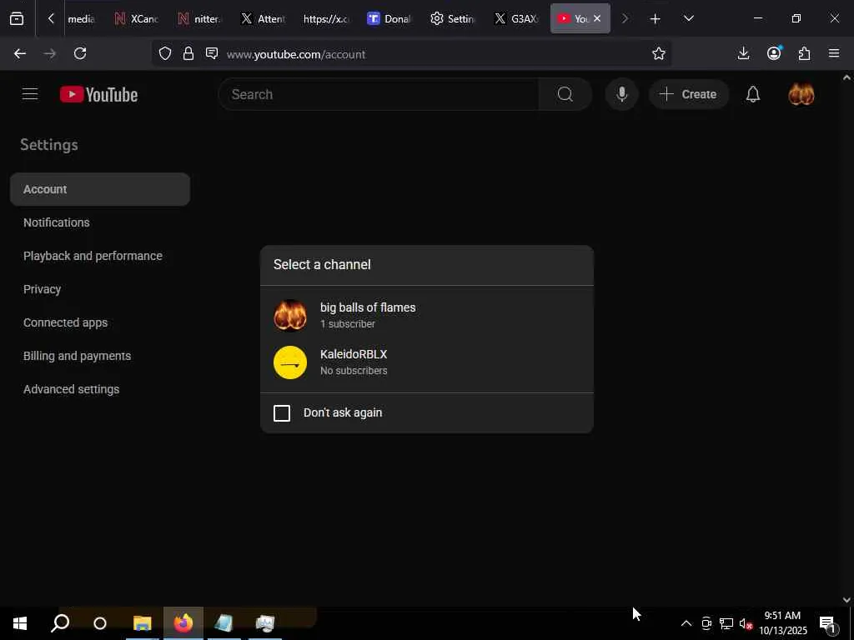Open the Firefox application menu
854x640 pixels.
[x=834, y=53]
